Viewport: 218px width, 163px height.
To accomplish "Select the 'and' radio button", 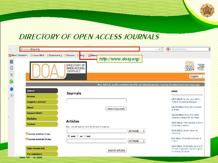I will click(x=69, y=136).
